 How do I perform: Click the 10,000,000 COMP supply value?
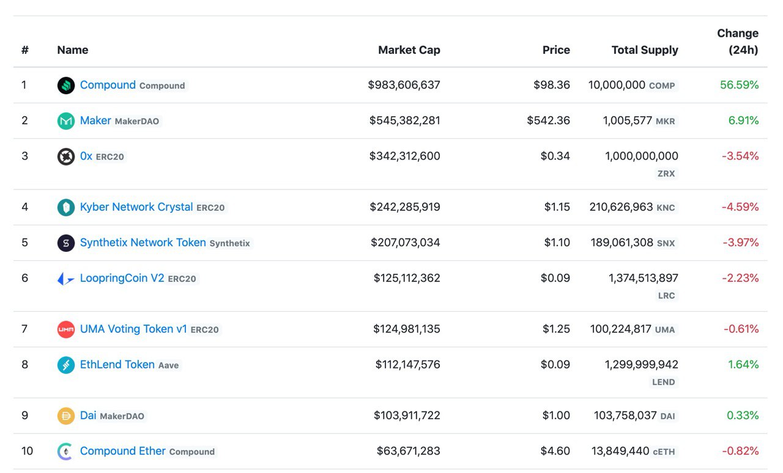tap(633, 85)
